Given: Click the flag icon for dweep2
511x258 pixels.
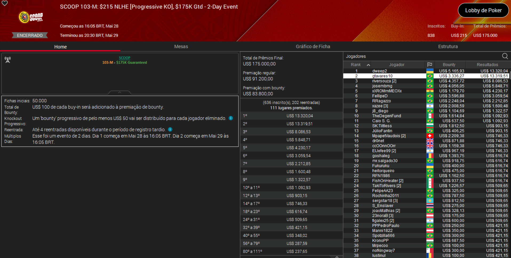Looking at the screenshot, I should tap(430, 71).
